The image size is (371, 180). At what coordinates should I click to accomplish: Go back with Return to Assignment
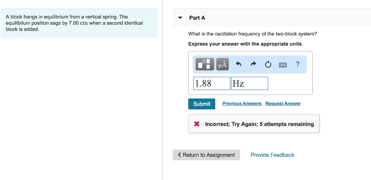(206, 155)
